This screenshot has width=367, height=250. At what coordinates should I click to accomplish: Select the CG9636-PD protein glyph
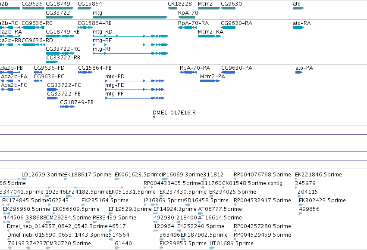38,72
